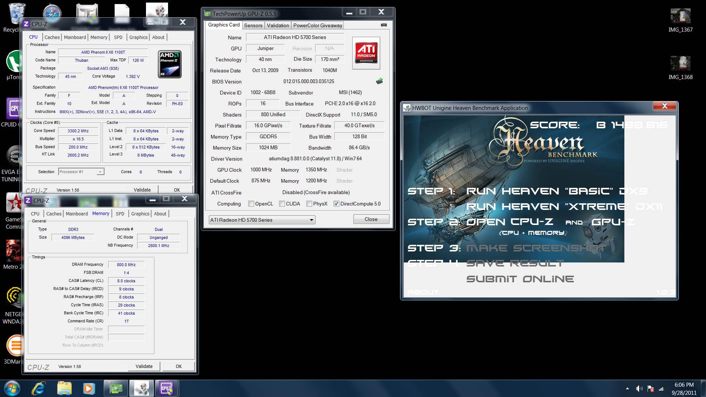Viewport: 706px width, 397px height.
Task: Click Run Heaven "Basic" DX9
Action: (x=557, y=191)
